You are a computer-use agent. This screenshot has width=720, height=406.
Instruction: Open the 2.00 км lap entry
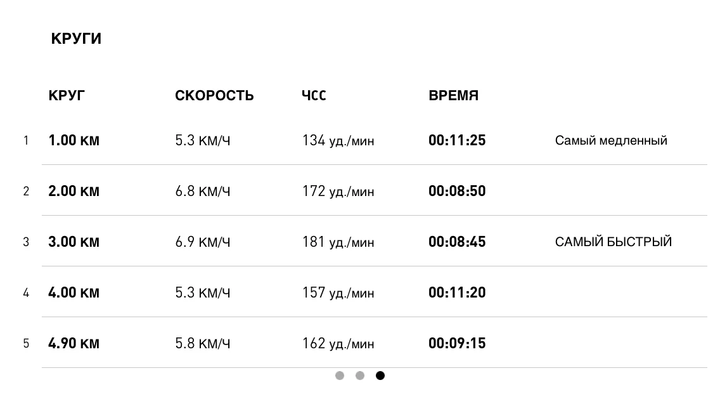74,191
